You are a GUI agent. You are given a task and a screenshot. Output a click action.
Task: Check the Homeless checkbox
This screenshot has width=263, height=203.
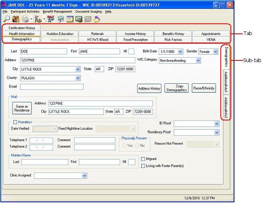[15, 122]
